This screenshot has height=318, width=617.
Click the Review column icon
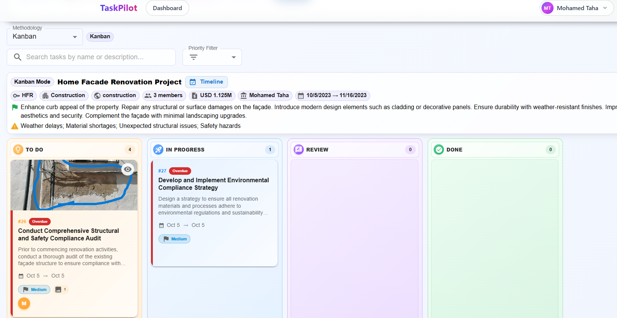[299, 150]
